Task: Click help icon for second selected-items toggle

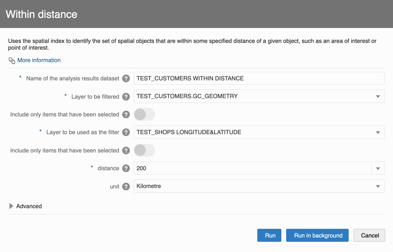Action: [x=126, y=151]
